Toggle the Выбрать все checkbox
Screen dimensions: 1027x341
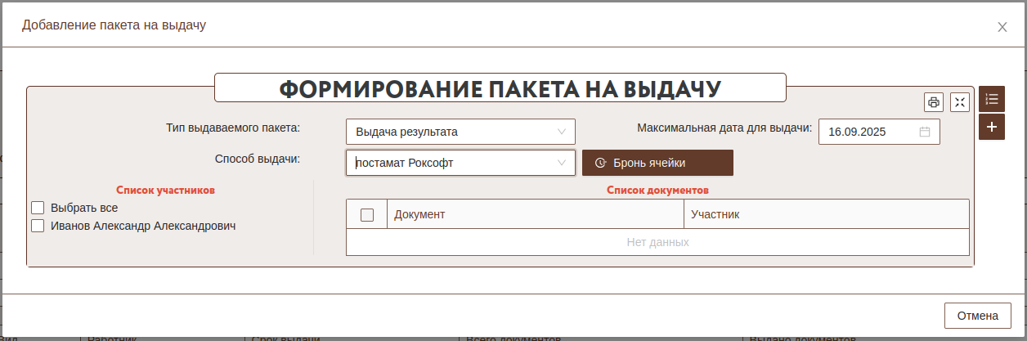[x=38, y=208]
